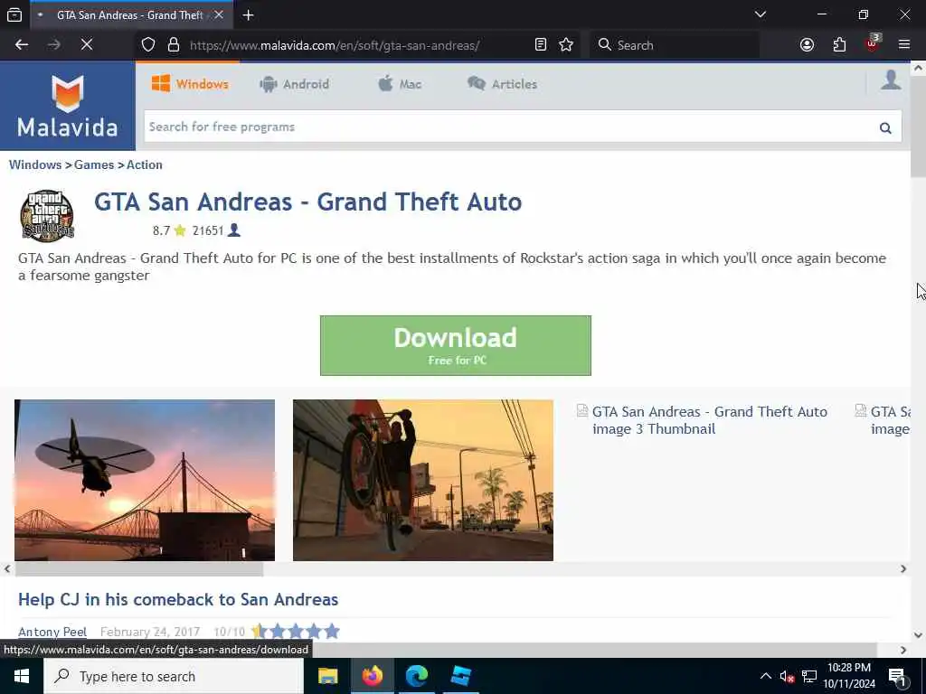This screenshot has height=694, width=926.
Task: Toggle reader view icon
Action: coord(541,45)
